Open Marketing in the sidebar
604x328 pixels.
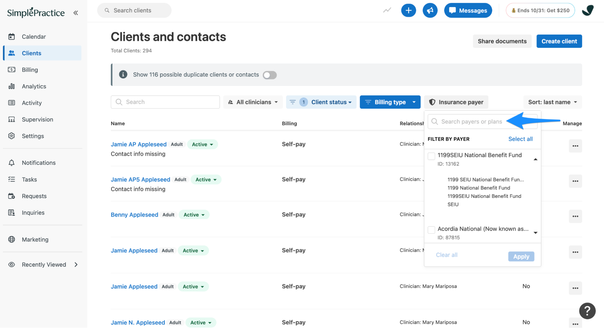click(x=35, y=240)
